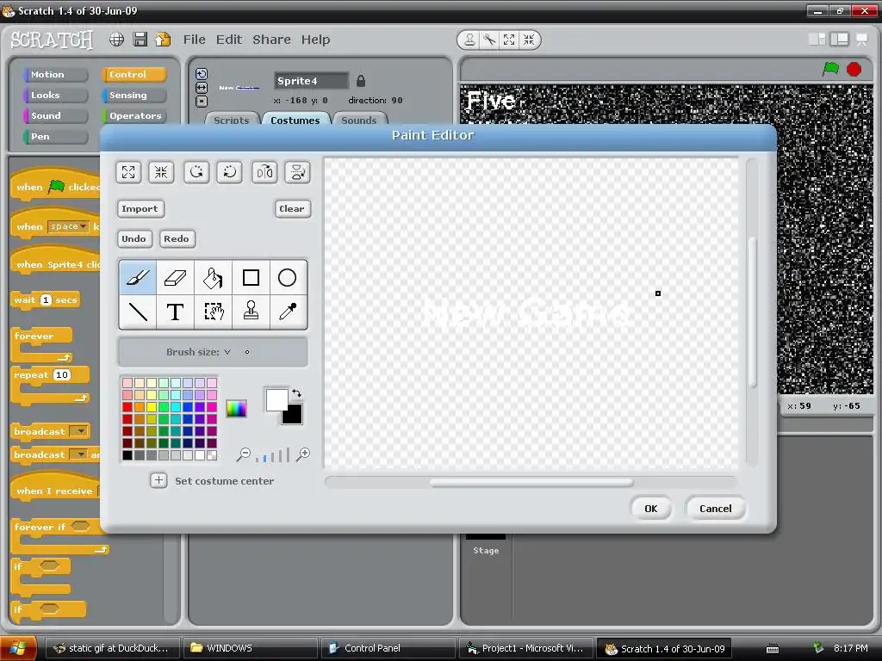The width and height of the screenshot is (882, 661).
Task: Click the Shrink costume icon in Paint Editor
Action: (x=161, y=172)
